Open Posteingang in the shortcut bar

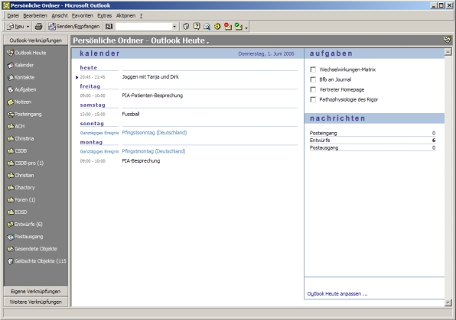pyautogui.click(x=24, y=114)
